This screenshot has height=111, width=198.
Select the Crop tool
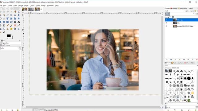[x=4, y=18]
